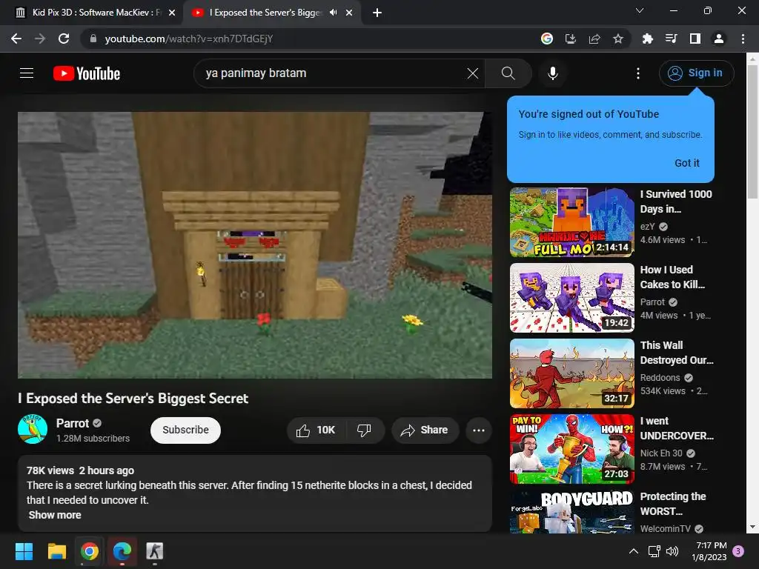The width and height of the screenshot is (759, 569).
Task: Open File Explorer from taskbar
Action: [x=56, y=551]
